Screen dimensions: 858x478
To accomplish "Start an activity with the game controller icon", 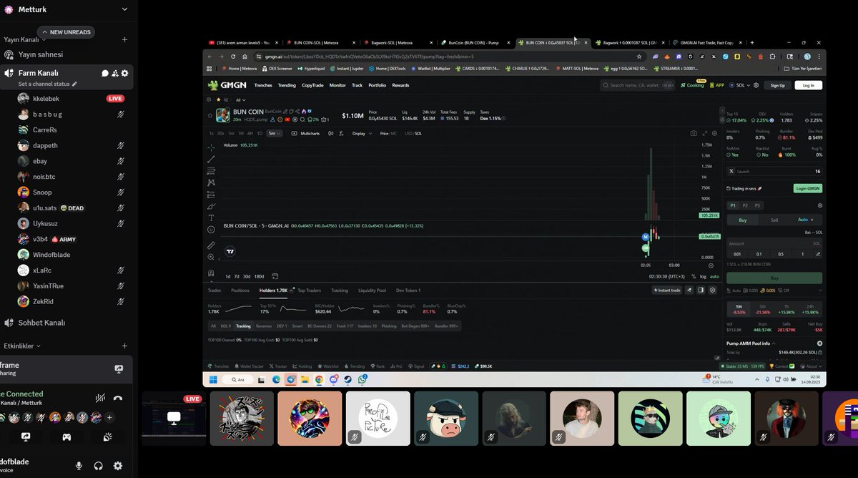I will point(66,436).
